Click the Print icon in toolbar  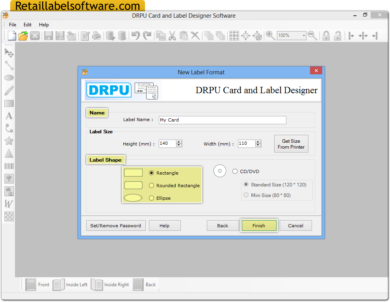pos(97,35)
